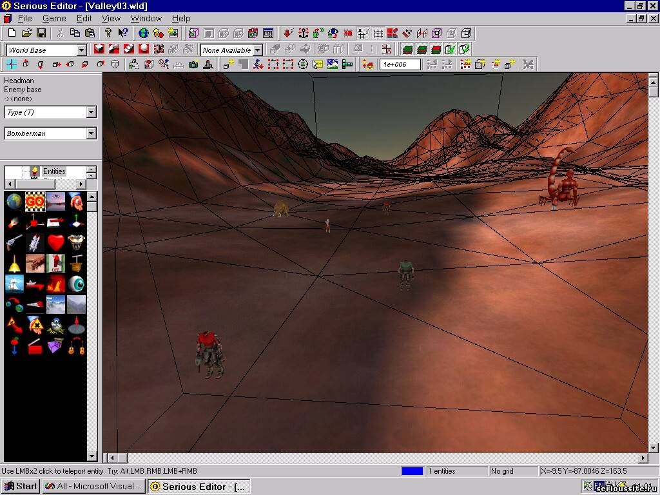660x495 pixels.
Task: Click tree panel scroll up arrow
Action: (x=91, y=170)
